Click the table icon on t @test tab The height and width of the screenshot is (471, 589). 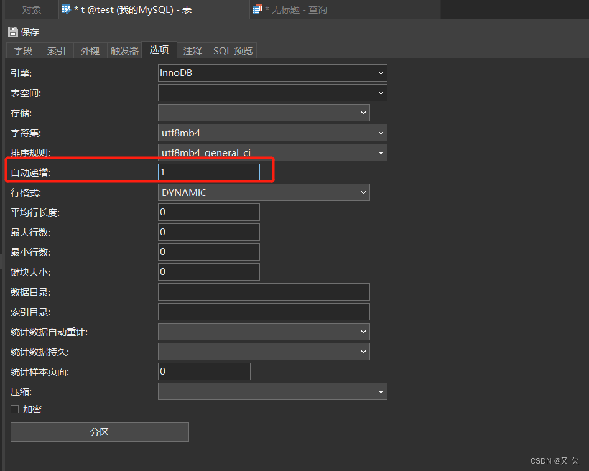66,9
